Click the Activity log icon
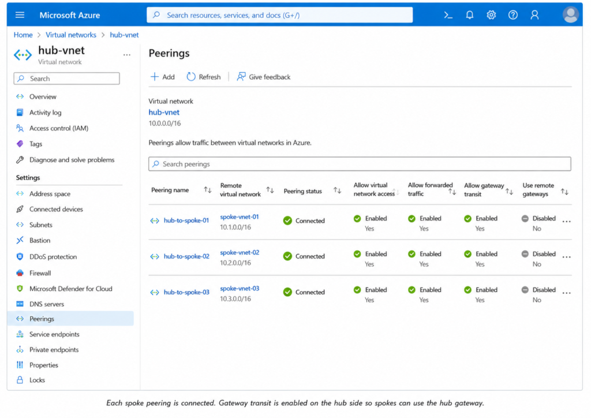591x418 pixels. point(20,113)
